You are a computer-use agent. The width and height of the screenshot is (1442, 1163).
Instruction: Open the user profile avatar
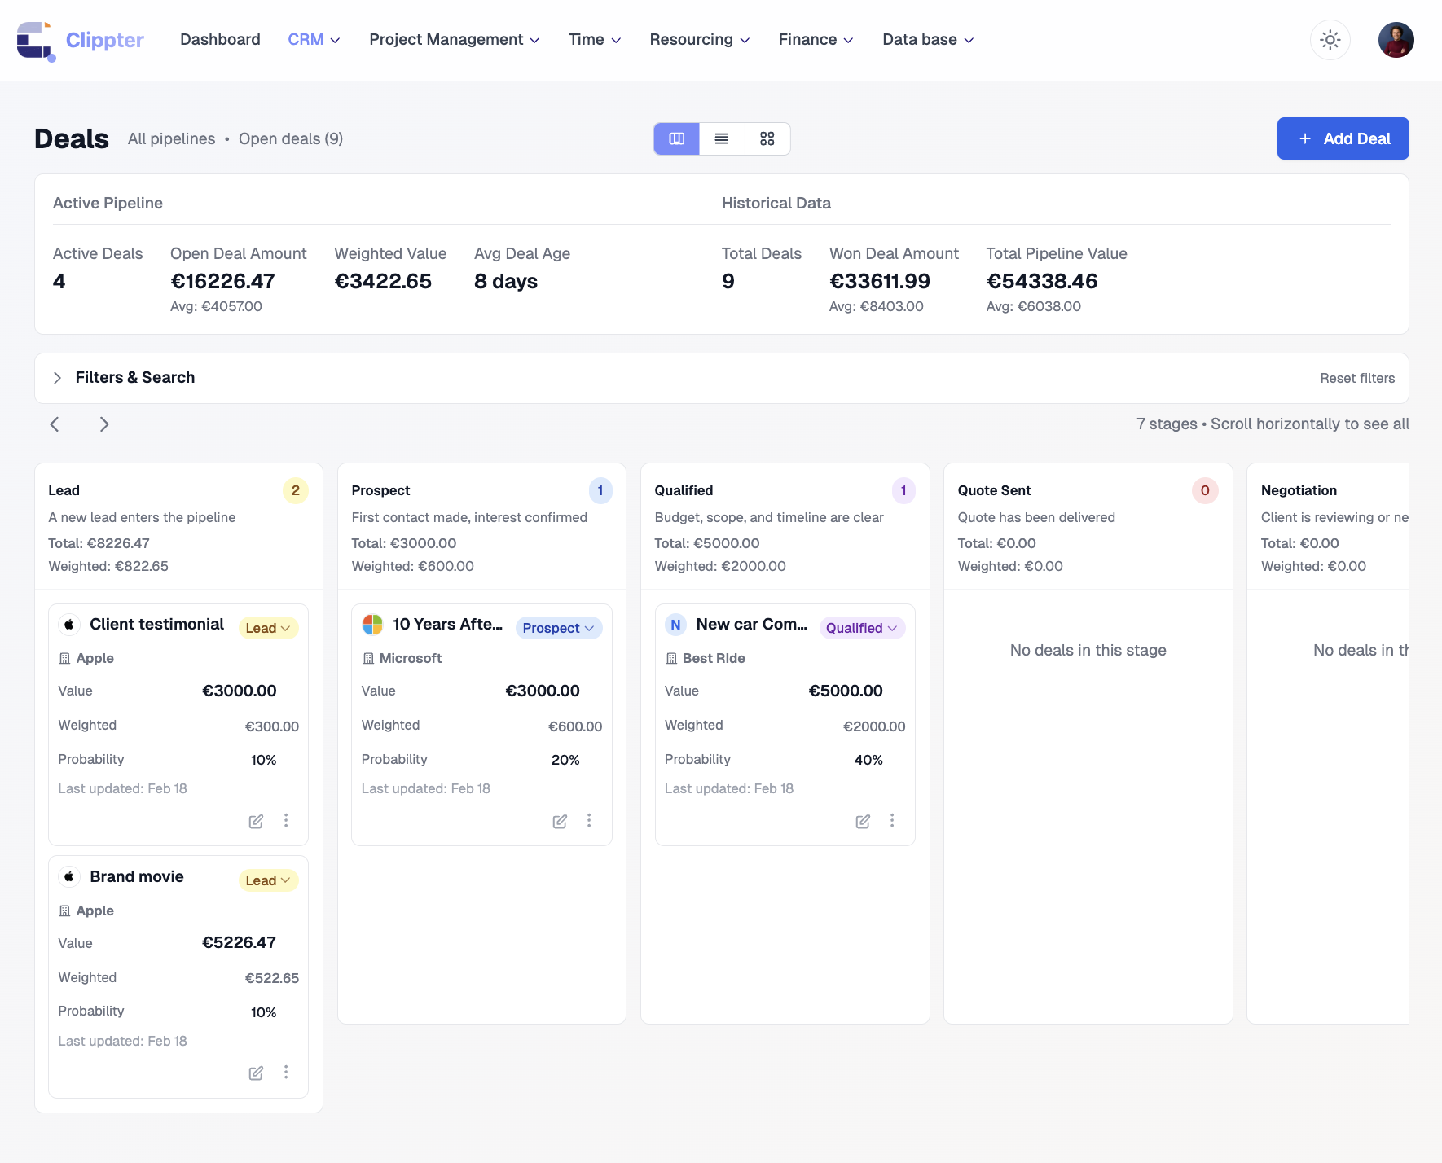click(x=1396, y=40)
